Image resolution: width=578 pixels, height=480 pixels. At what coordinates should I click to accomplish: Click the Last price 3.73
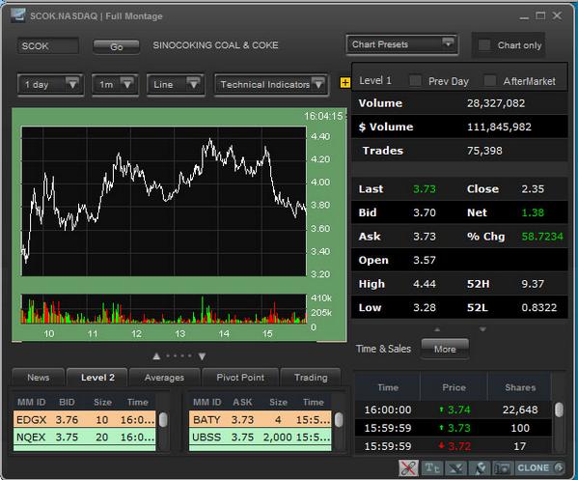pyautogui.click(x=425, y=189)
